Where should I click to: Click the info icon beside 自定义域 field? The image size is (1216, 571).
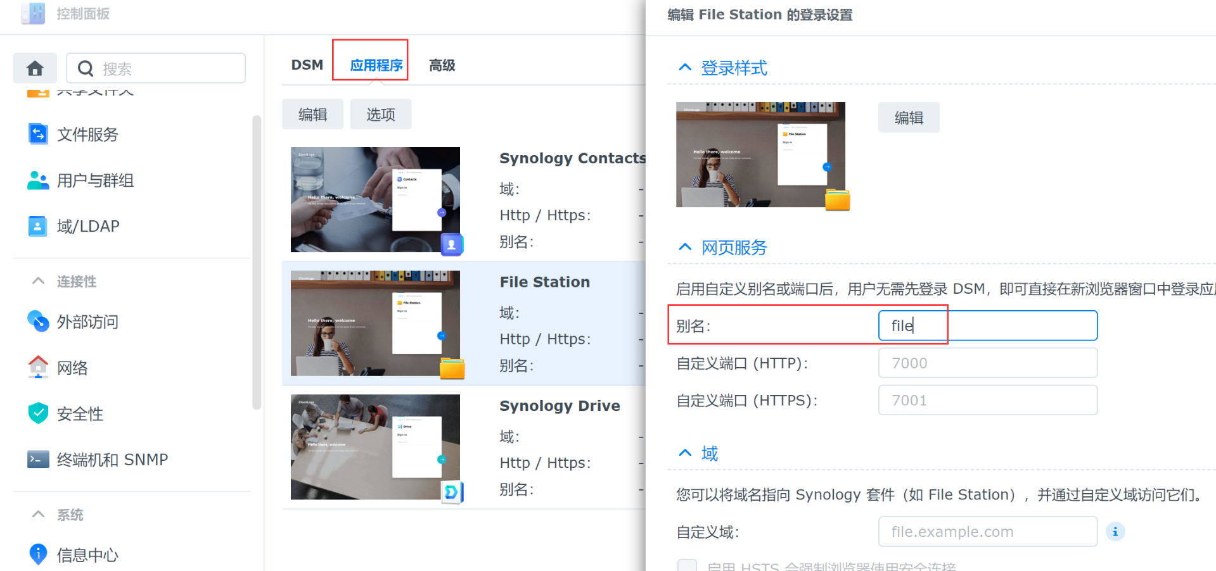(x=1115, y=532)
